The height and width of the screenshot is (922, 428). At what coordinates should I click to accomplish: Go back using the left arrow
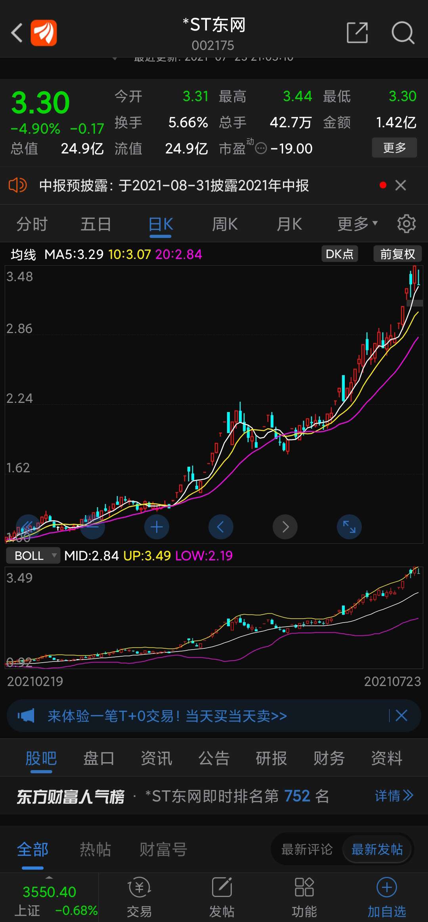[x=17, y=33]
